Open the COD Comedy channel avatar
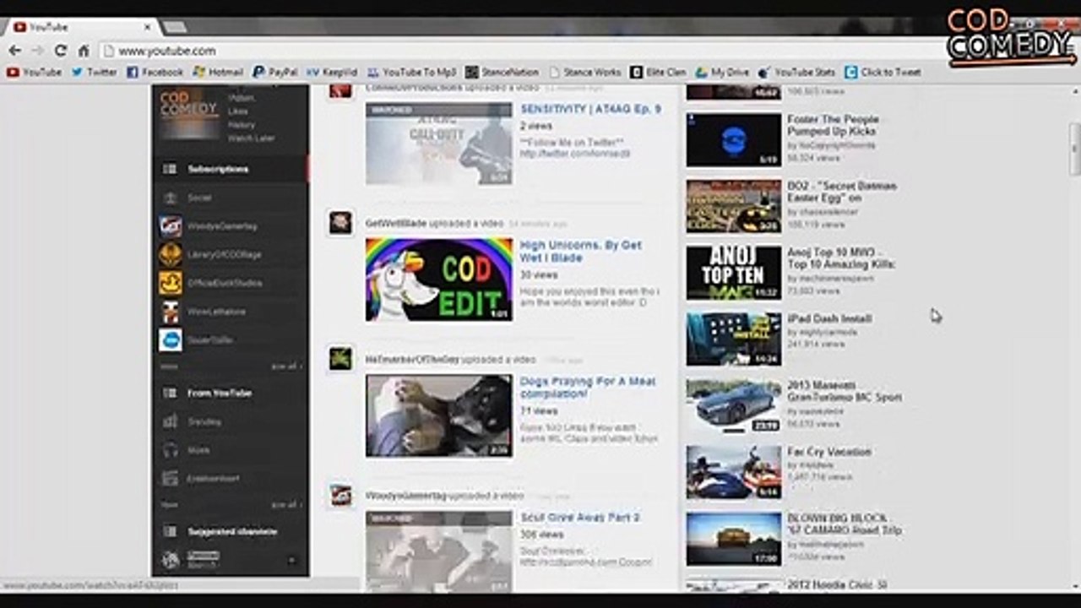 point(189,114)
